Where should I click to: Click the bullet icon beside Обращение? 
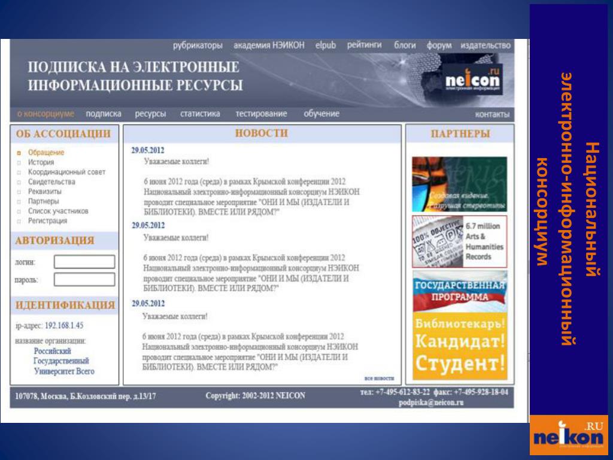click(x=19, y=153)
